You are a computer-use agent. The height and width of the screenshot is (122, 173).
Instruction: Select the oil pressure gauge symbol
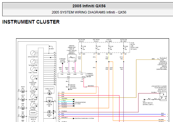(33, 77)
